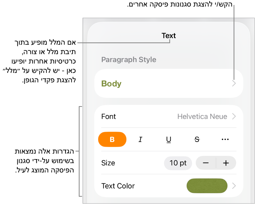Open more text options (three dots)
Image resolution: width=255 pixels, height=204 pixels.
pos(225,140)
